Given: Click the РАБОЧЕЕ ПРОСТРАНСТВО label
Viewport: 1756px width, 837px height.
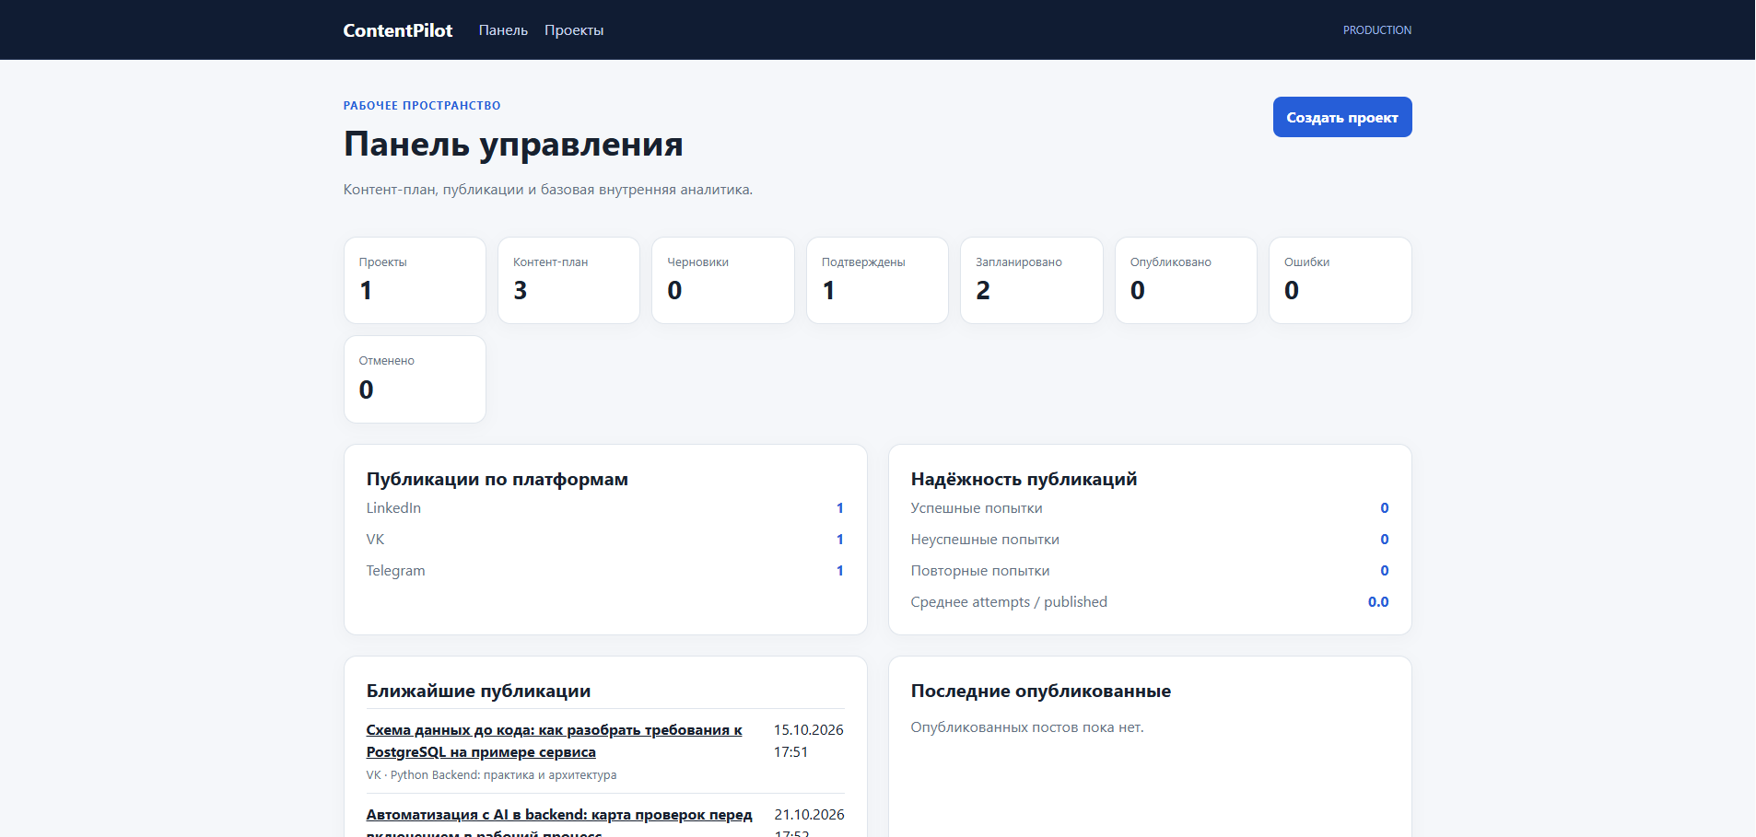Looking at the screenshot, I should [x=422, y=106].
